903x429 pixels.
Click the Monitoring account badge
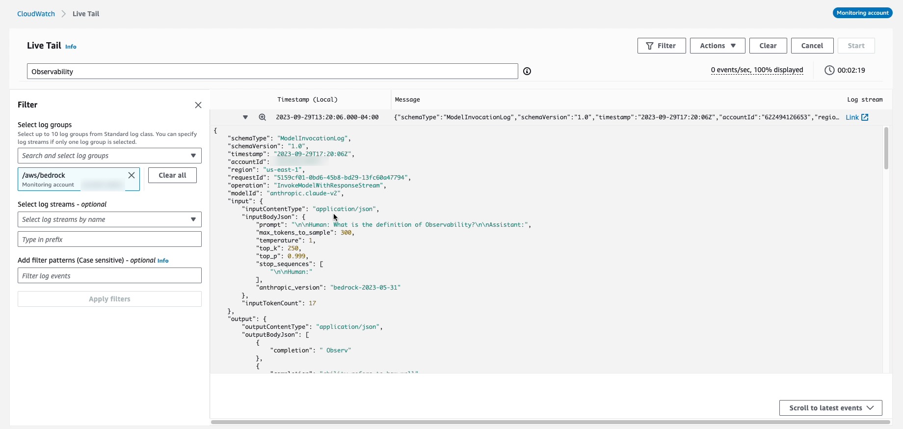click(x=862, y=13)
